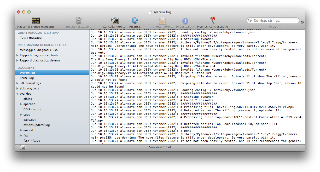Screen dimensions: 320x172
Task: Click the Filtro label in the toolbar
Action: 273,27
